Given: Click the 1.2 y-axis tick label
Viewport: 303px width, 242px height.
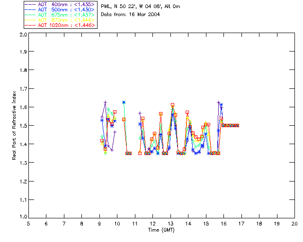Looking at the screenshot, I should pos(23,181).
